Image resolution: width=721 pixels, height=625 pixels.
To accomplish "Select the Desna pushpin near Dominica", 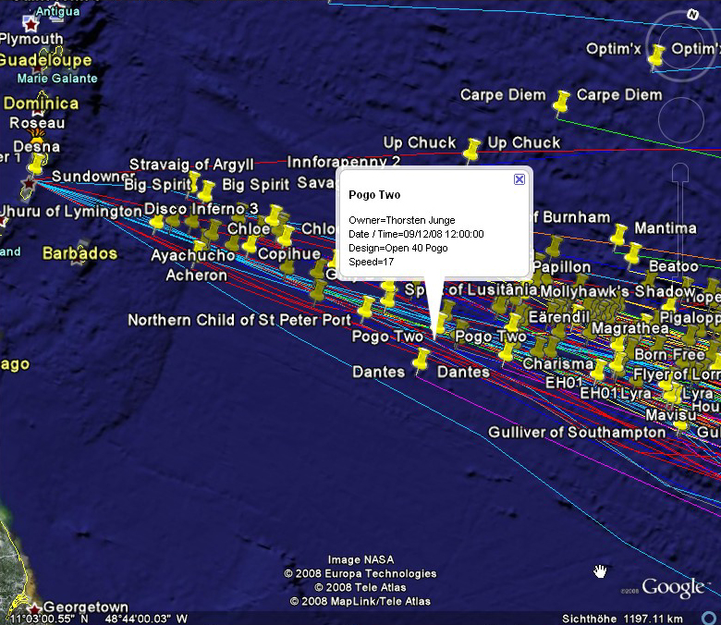I will [x=36, y=164].
